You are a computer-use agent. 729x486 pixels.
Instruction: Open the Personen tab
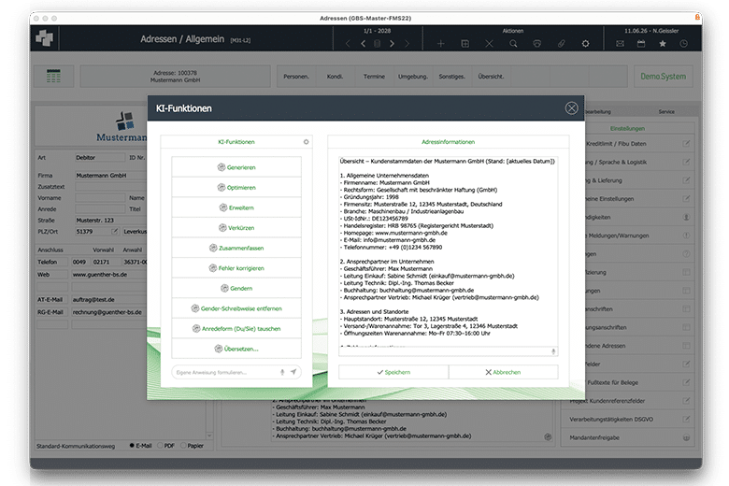(x=296, y=77)
